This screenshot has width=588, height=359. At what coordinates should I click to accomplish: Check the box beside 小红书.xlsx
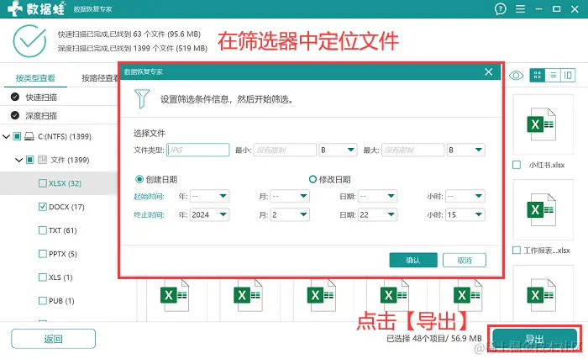pos(517,165)
